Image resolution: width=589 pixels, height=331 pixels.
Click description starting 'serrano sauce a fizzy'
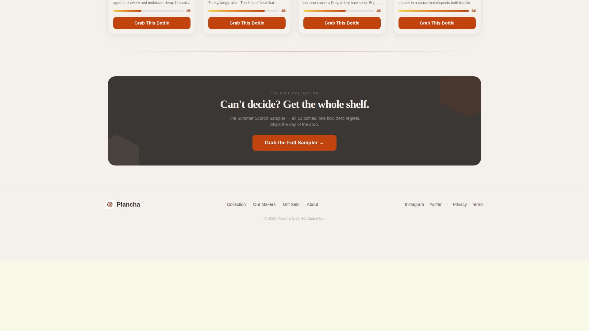coord(341,3)
